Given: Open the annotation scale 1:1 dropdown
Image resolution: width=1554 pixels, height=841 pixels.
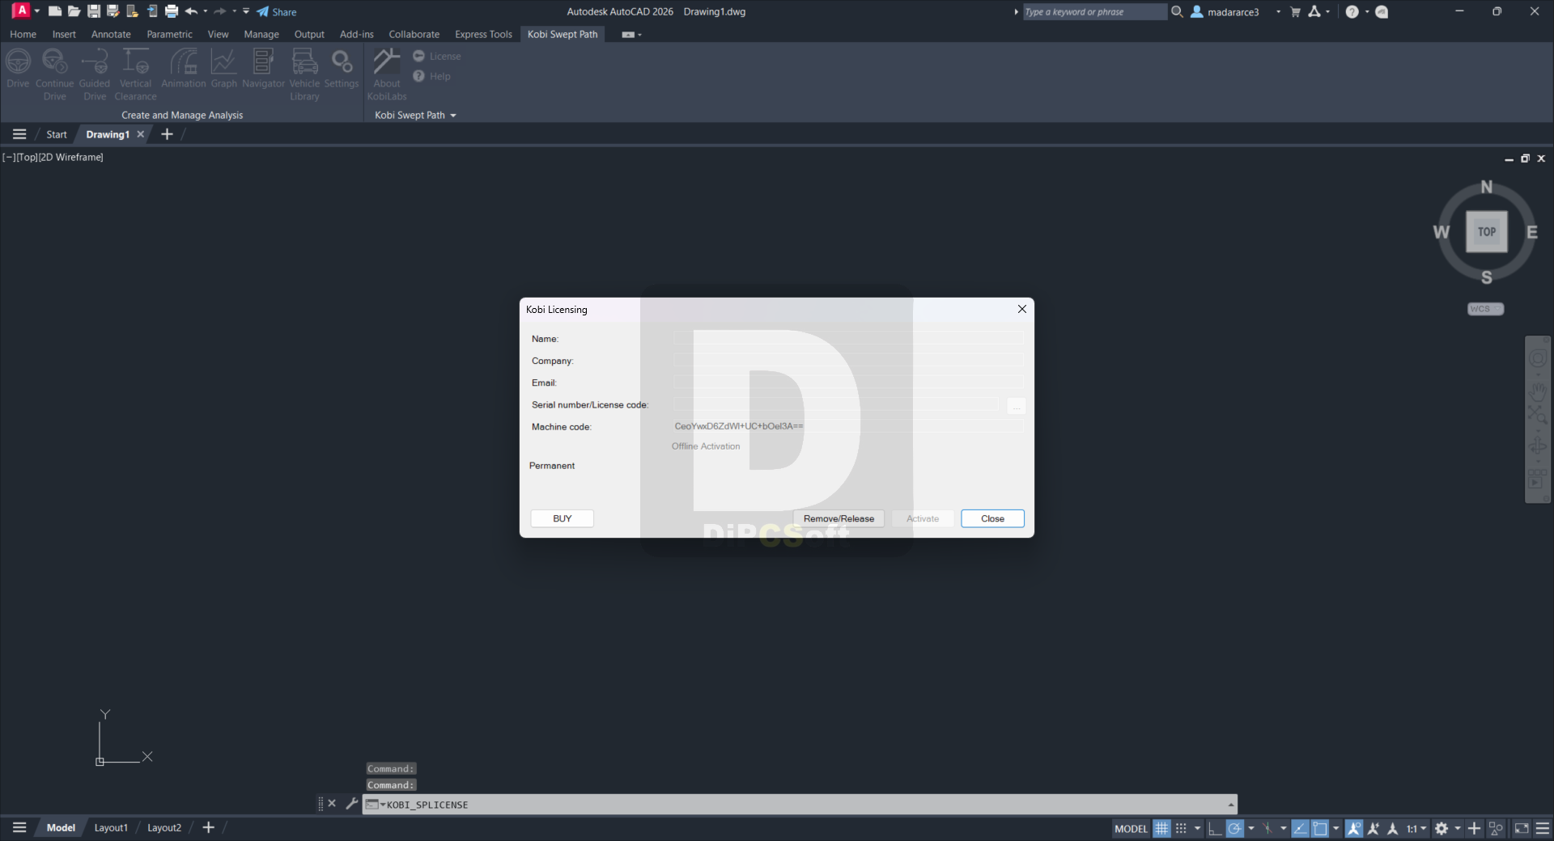Looking at the screenshot, I should [1416, 828].
